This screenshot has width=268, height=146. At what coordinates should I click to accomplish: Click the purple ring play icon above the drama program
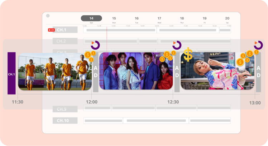point(177,45)
